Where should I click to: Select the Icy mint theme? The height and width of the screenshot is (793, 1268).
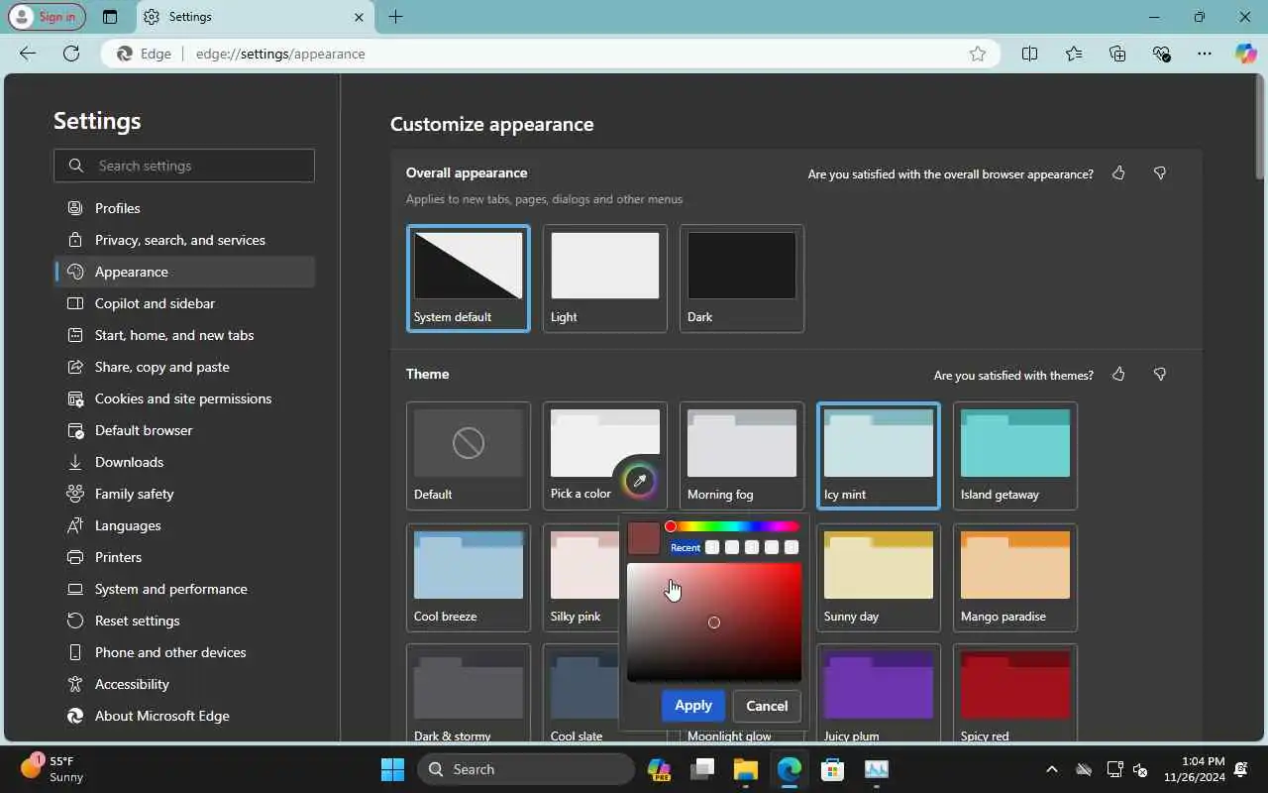coord(879,455)
